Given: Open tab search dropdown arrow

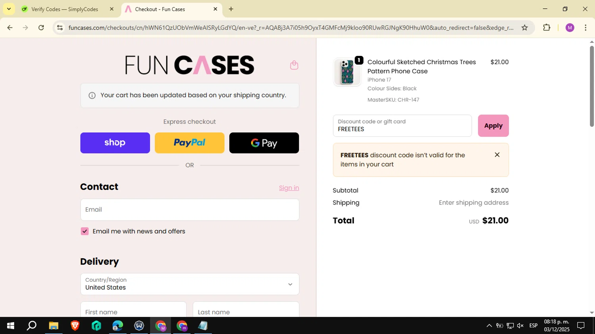Looking at the screenshot, I should point(9,9).
